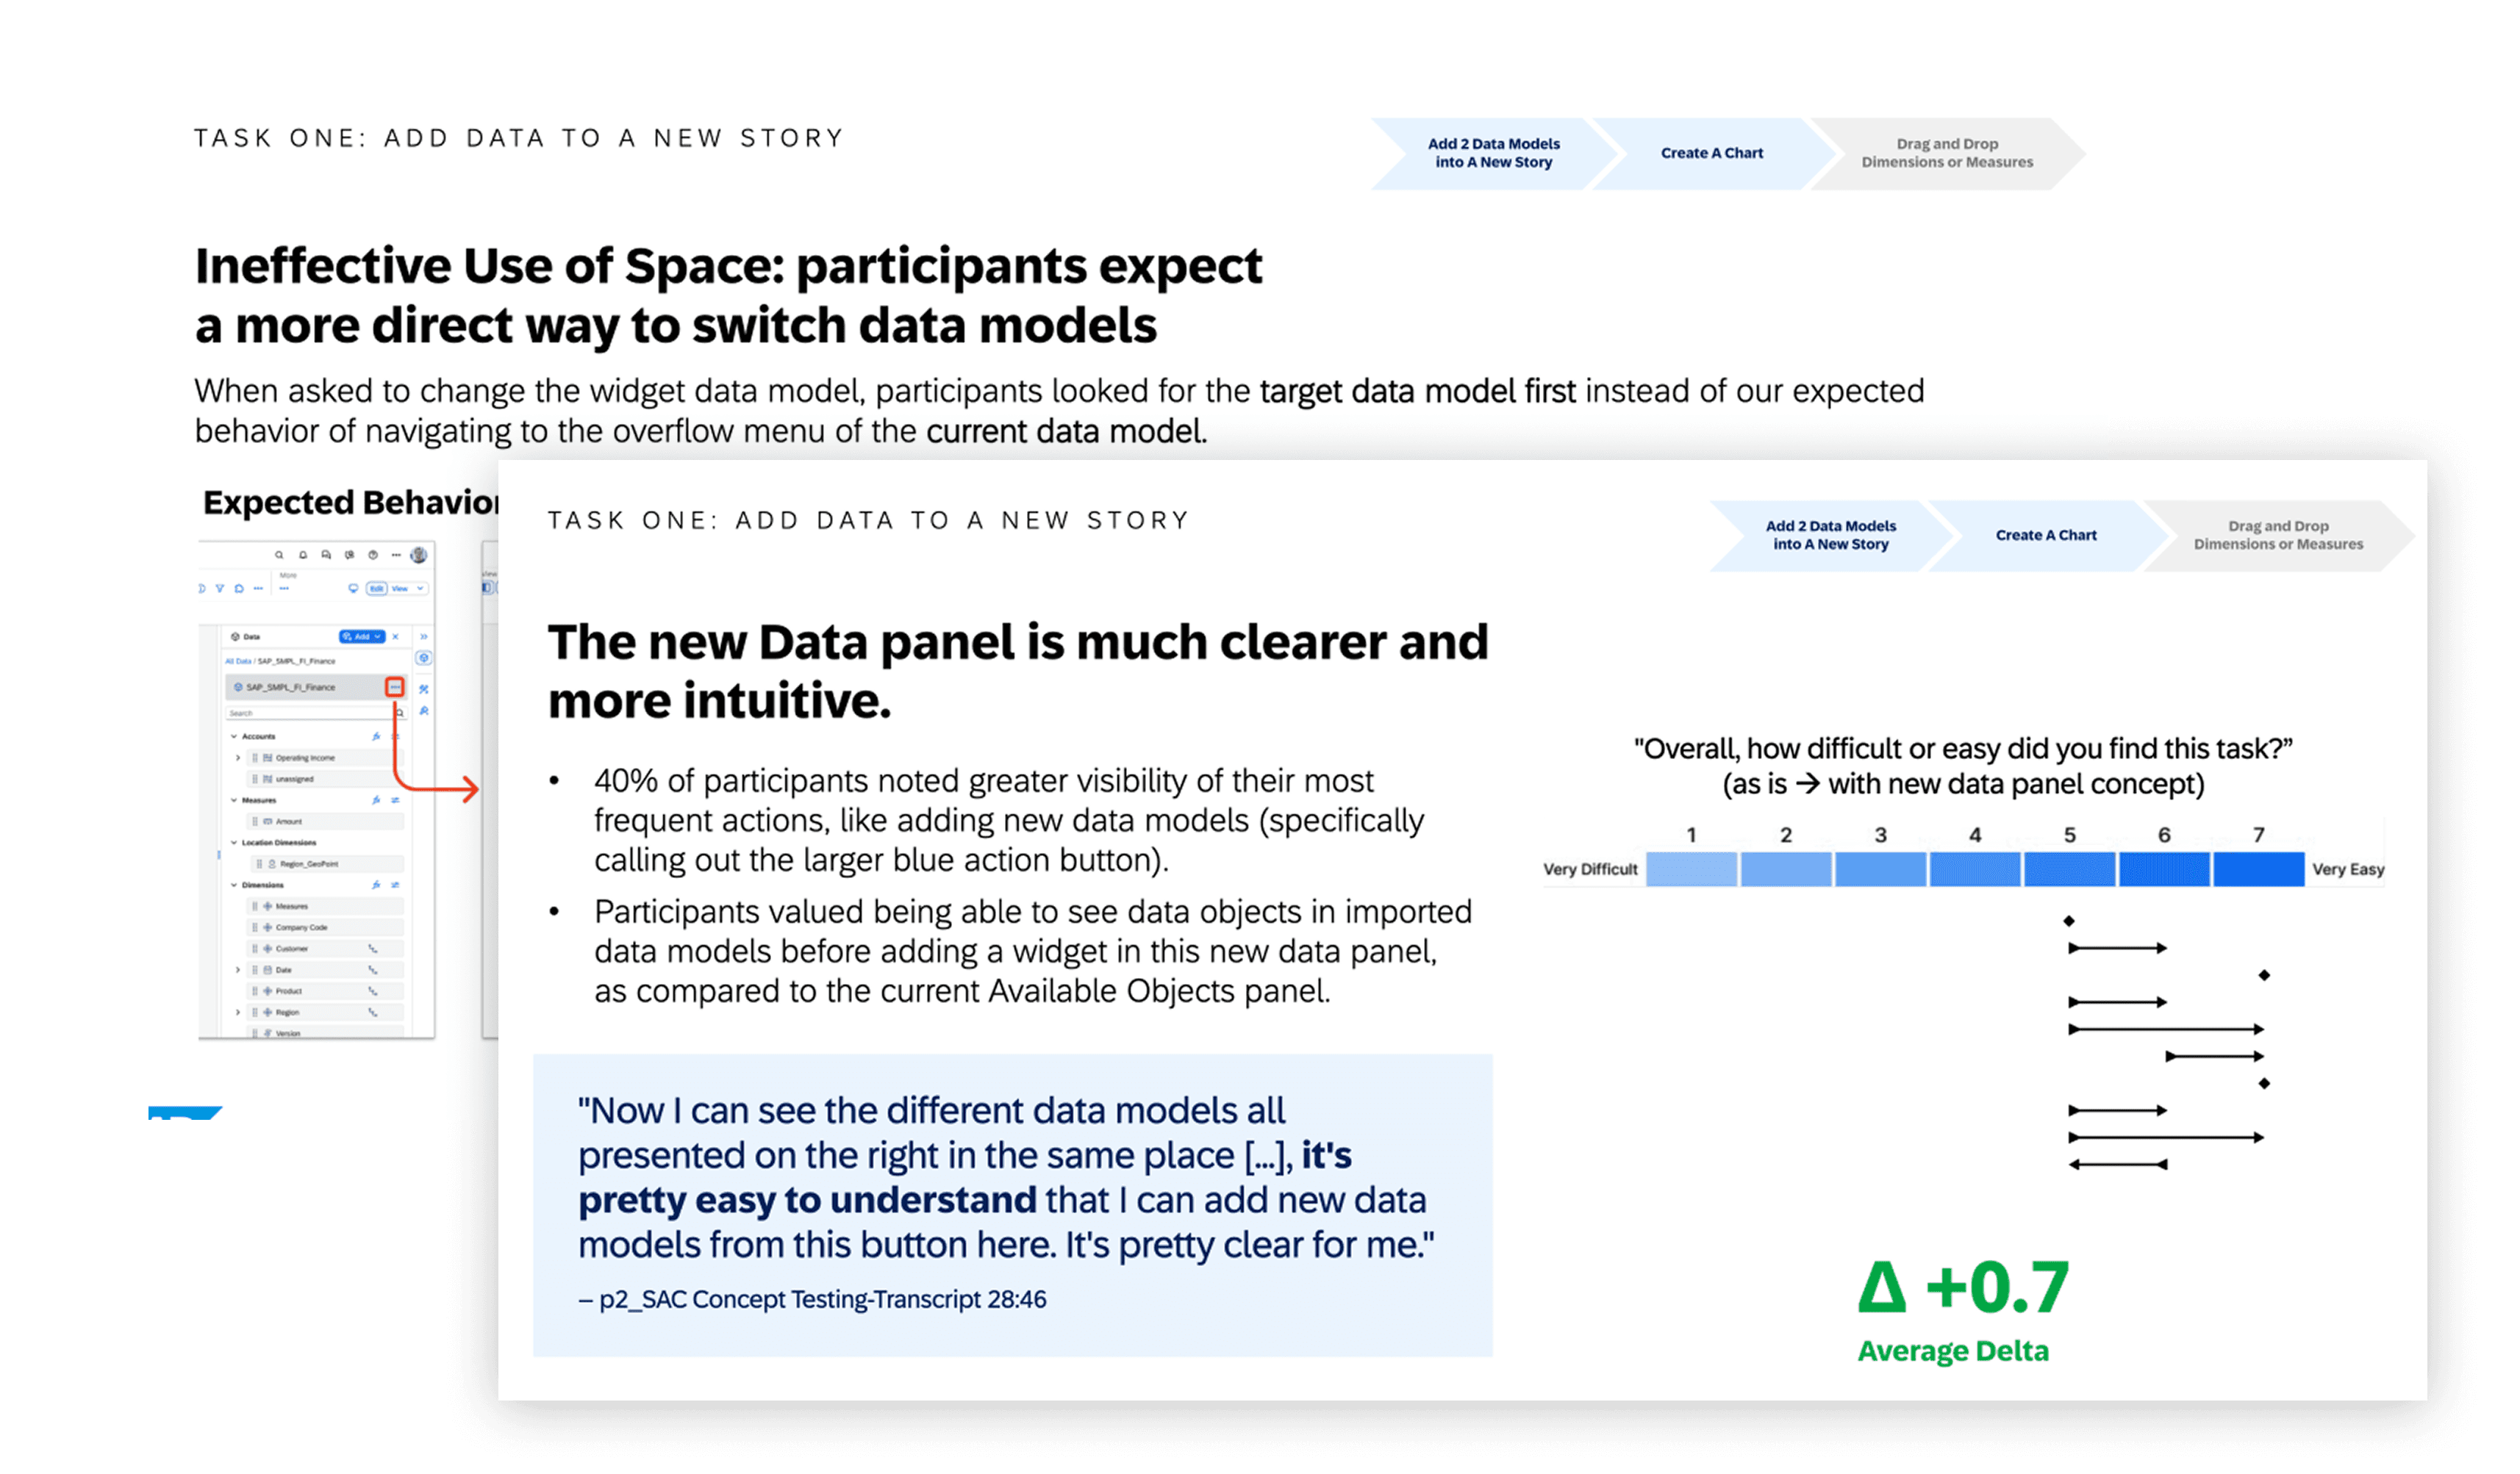Toggle the Edit mode button

pyautogui.click(x=377, y=589)
